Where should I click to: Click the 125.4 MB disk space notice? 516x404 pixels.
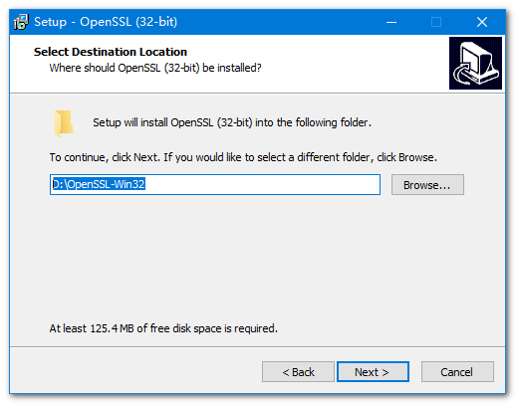[x=163, y=328]
